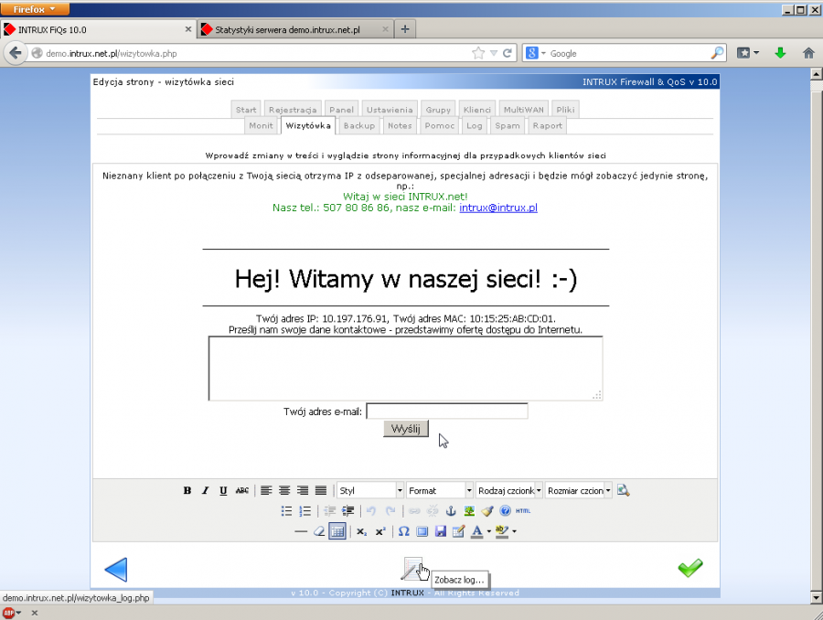
Task: Redo the edit in the editor
Action: point(390,511)
